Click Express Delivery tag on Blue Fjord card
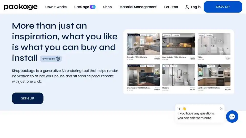The image size is (246, 138). tap(134, 66)
